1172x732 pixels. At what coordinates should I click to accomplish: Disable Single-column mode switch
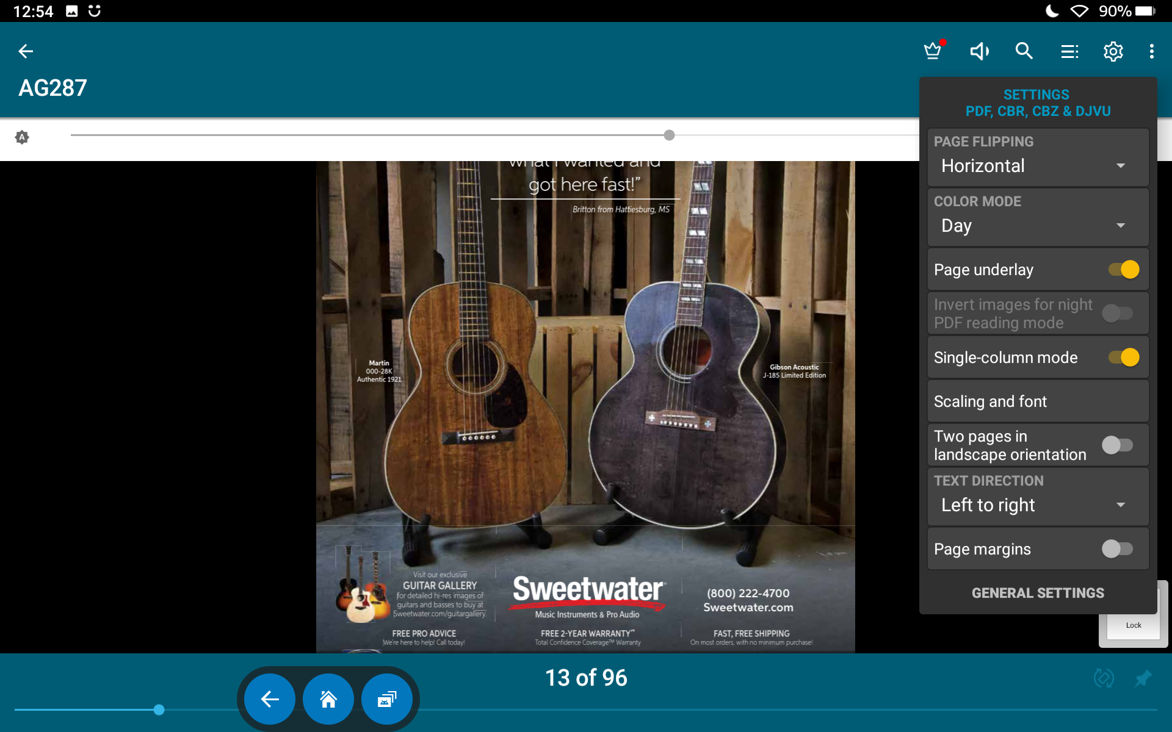coord(1123,357)
